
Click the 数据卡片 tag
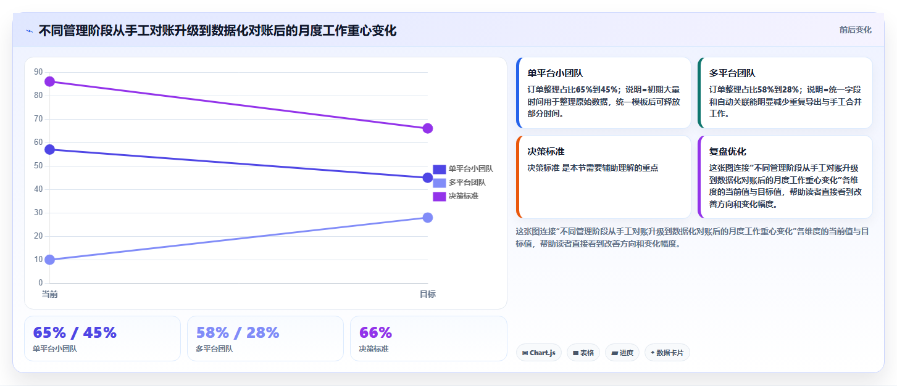[x=667, y=353]
